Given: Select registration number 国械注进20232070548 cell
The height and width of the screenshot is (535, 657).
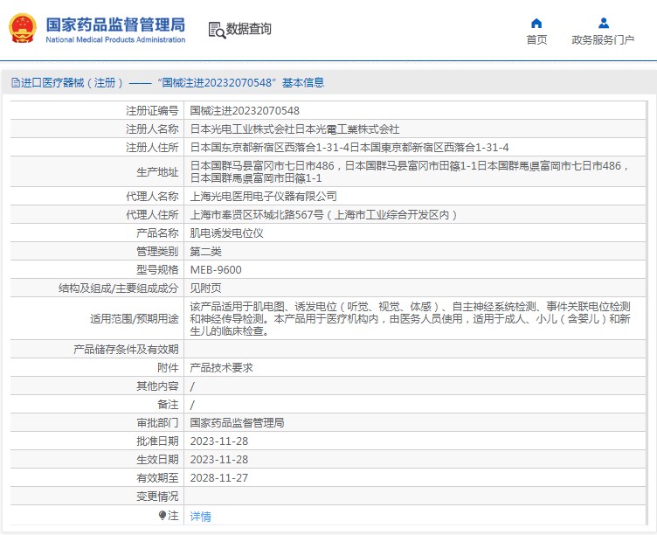Looking at the screenshot, I should point(245,111).
